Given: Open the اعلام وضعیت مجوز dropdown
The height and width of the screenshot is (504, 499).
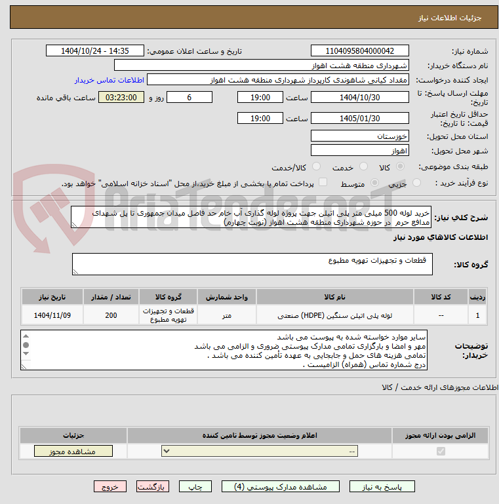Looking at the screenshot, I should [260, 452].
